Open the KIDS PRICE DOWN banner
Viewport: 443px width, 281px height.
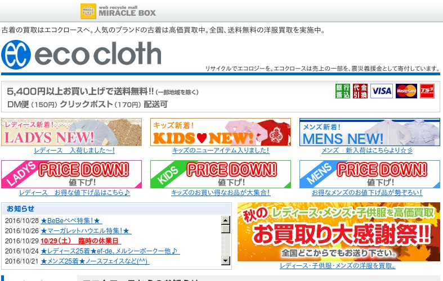(x=221, y=174)
